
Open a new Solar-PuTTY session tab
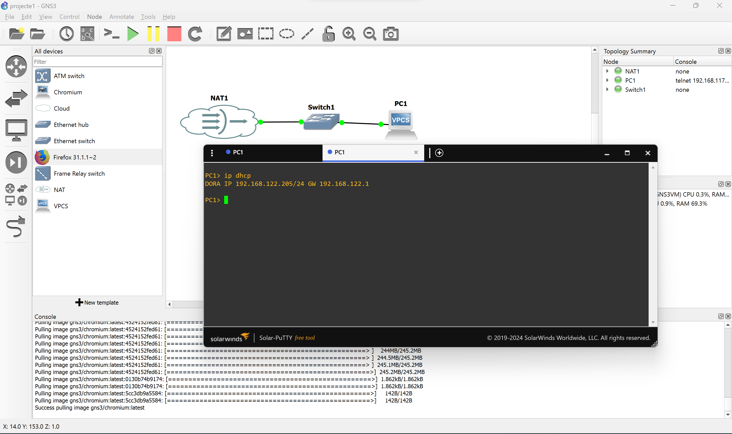[x=439, y=152]
